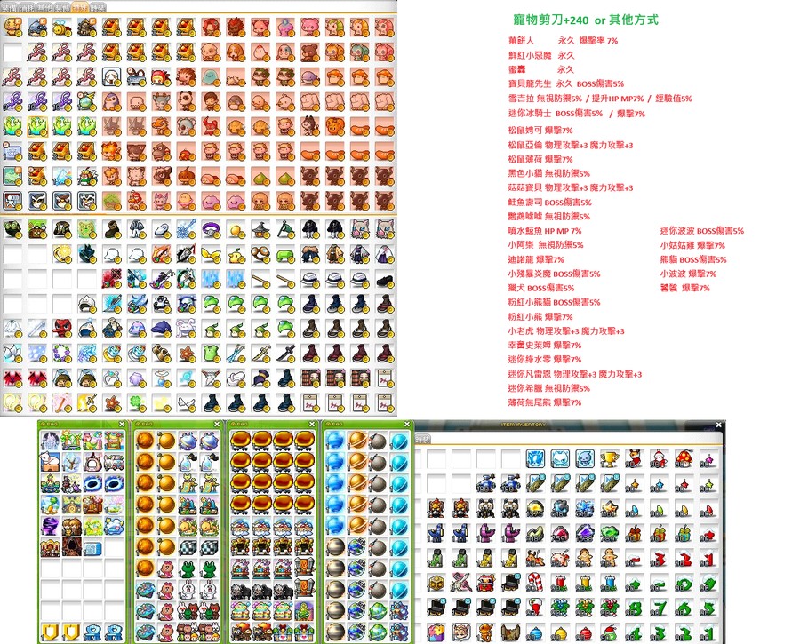Select the green four-leaf clover item
Viewport: 800px width, 644px height.
[136, 402]
